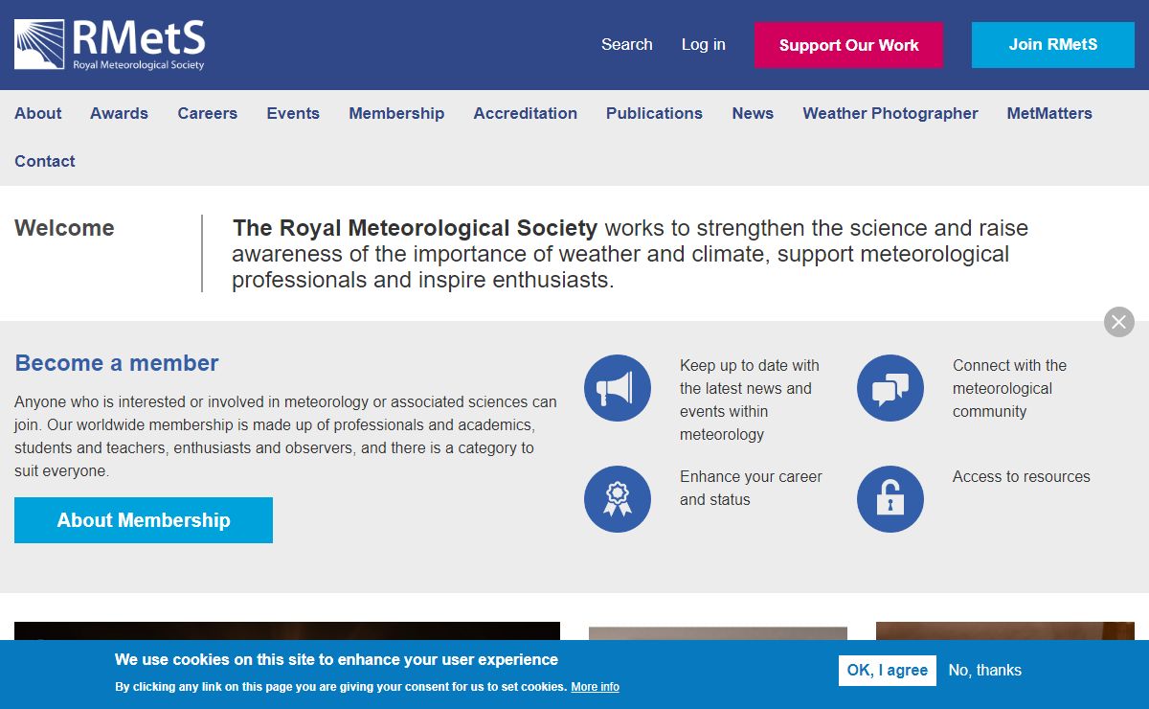Image resolution: width=1149 pixels, height=709 pixels.
Task: Click the cookie notice headline text
Action: 336,659
